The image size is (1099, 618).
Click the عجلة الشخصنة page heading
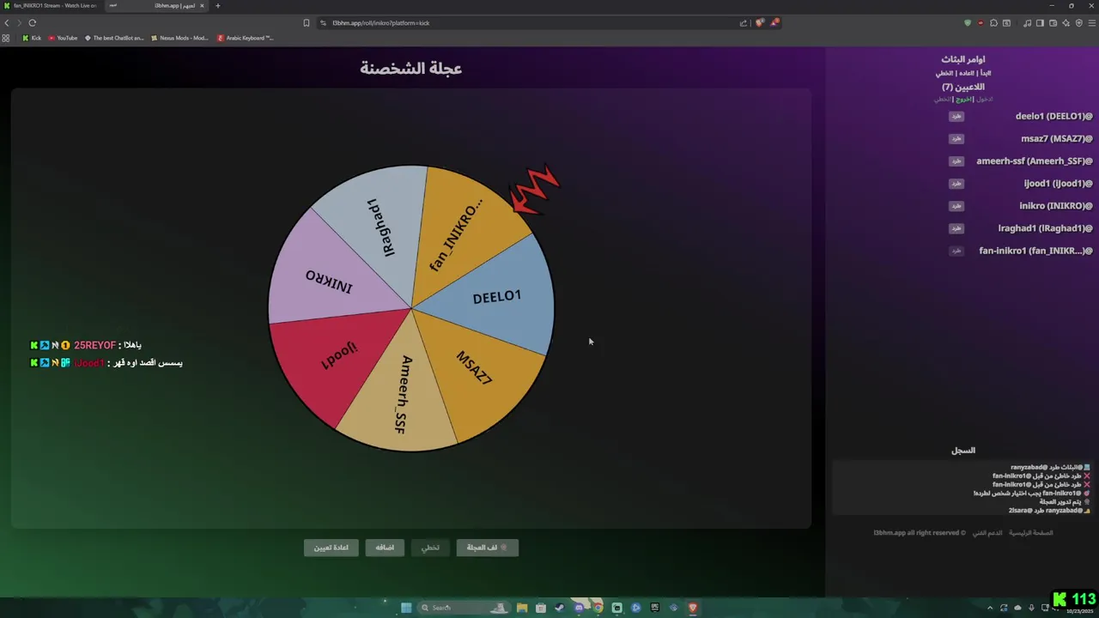point(411,69)
